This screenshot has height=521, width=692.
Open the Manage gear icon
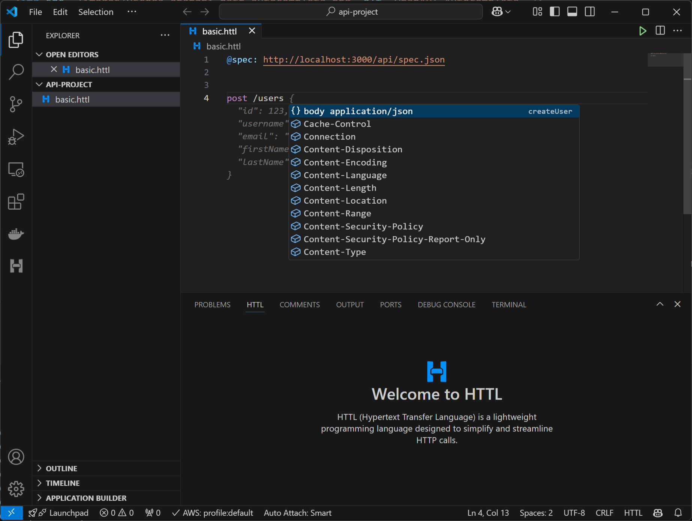[x=16, y=489]
